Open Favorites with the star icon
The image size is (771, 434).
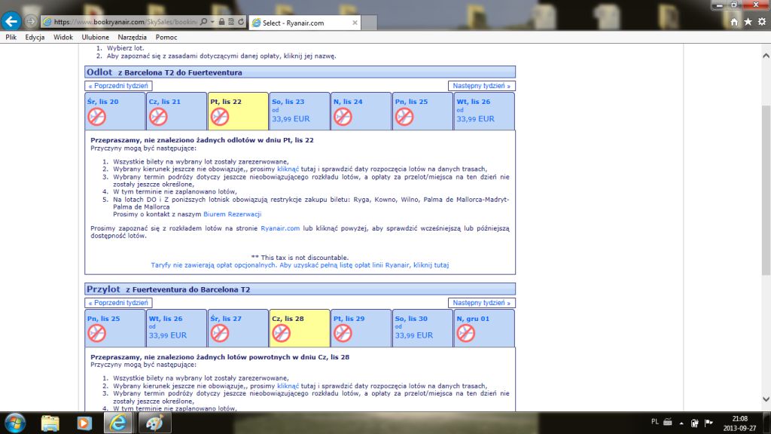[x=748, y=22]
